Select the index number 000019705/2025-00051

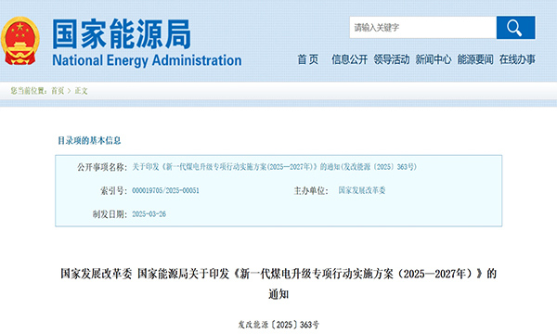pyautogui.click(x=165, y=190)
